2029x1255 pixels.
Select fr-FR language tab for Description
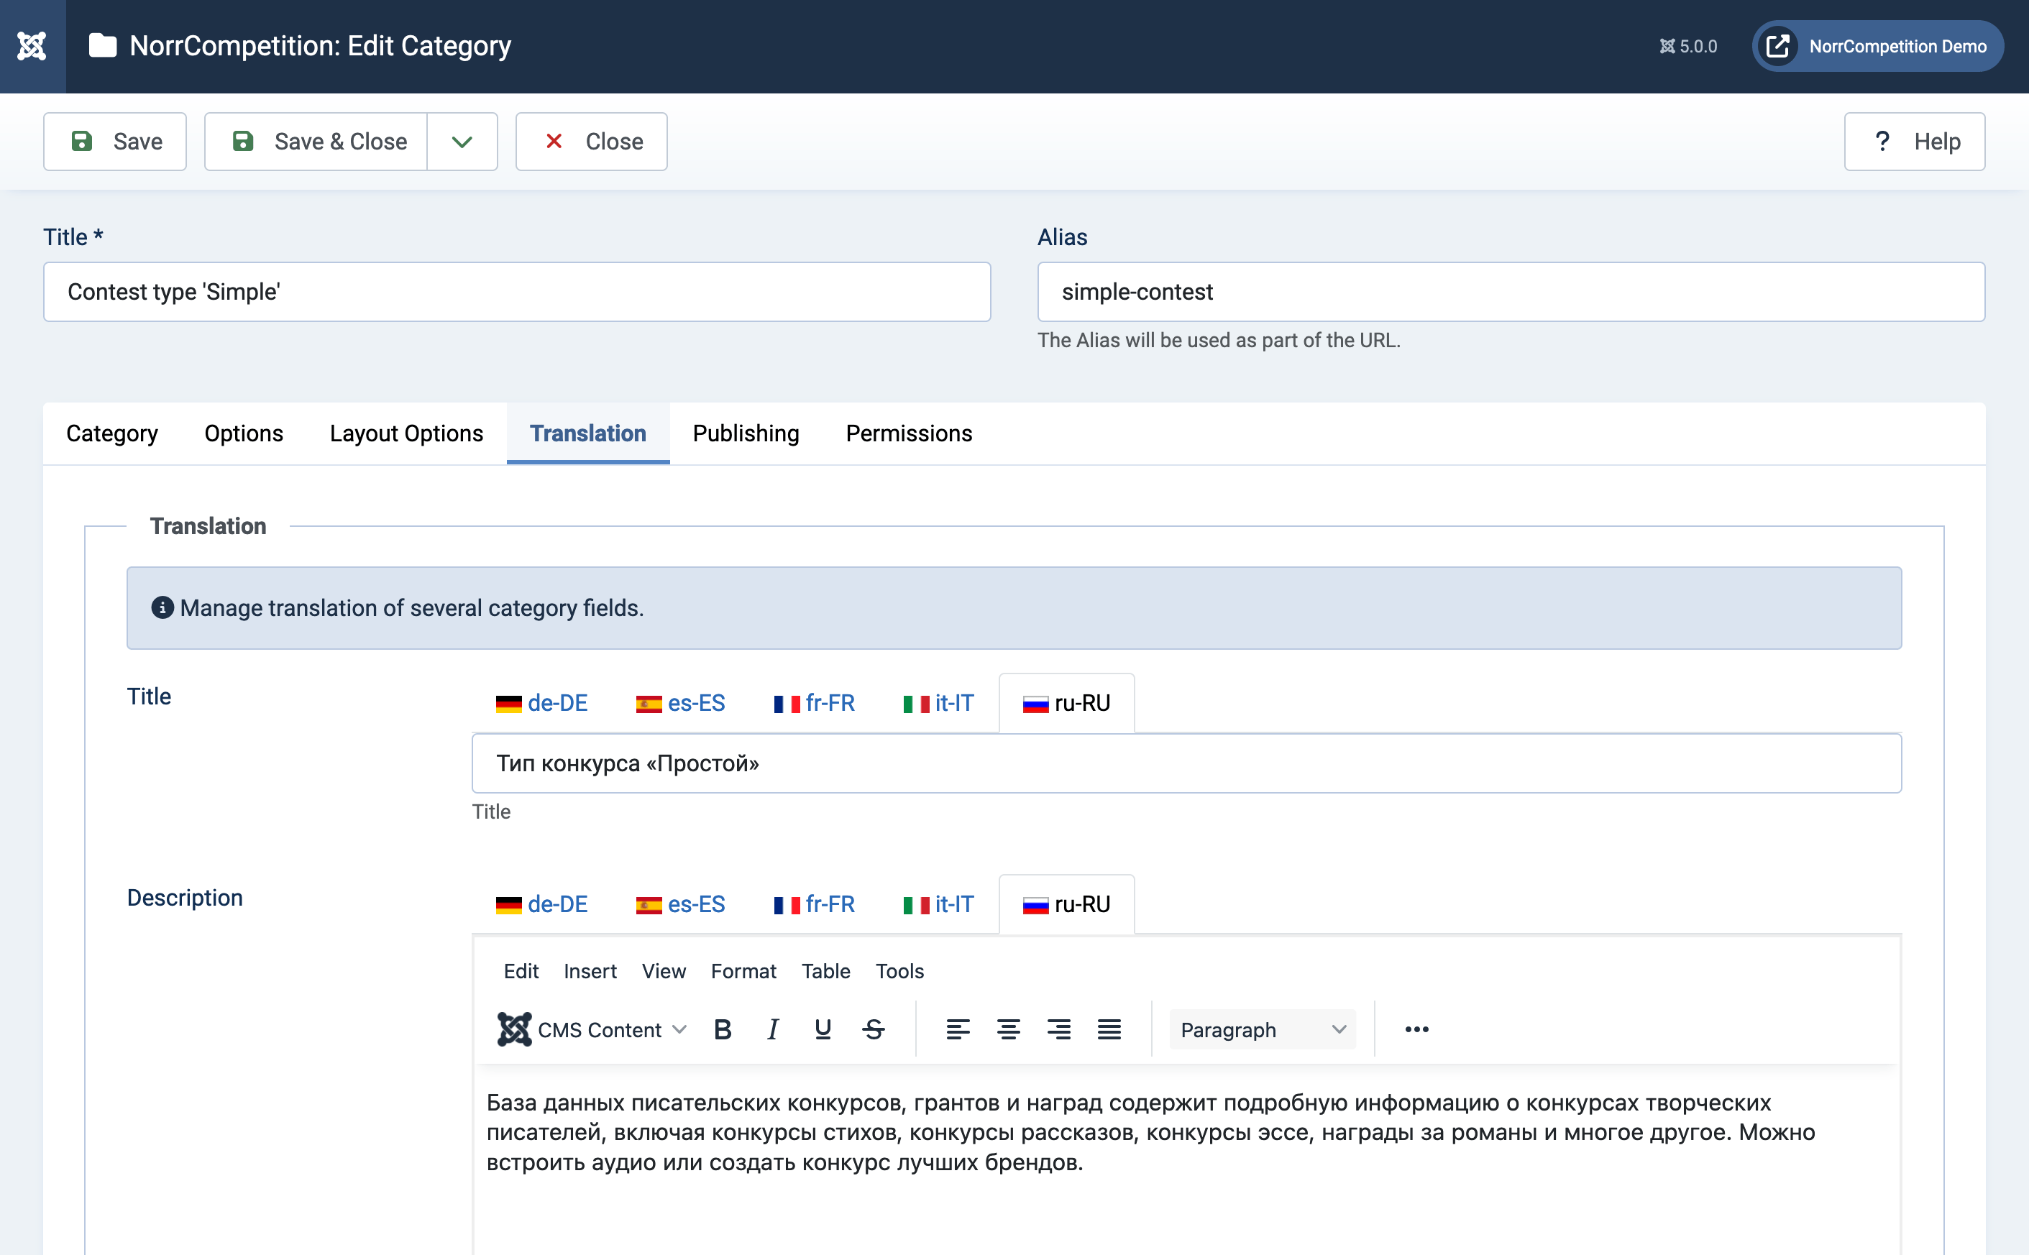click(814, 904)
